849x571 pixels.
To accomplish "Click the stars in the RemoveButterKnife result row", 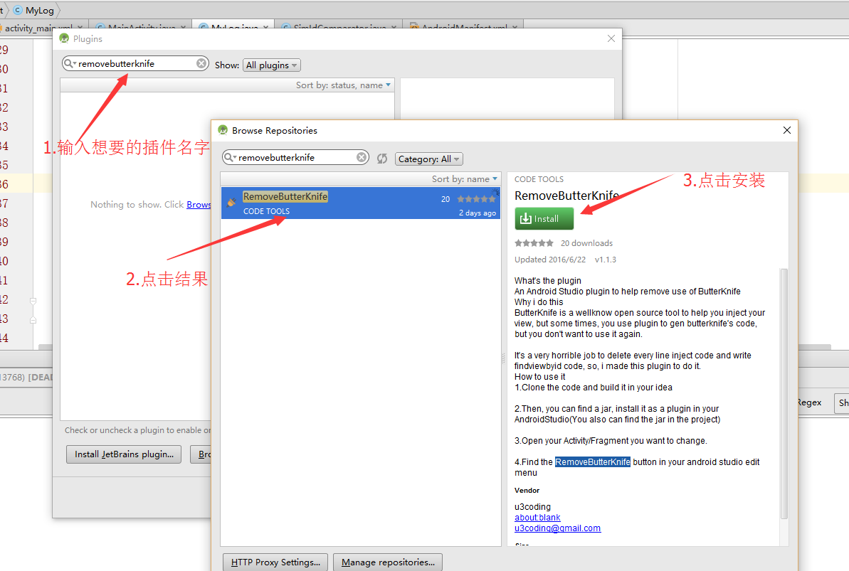I will click(x=475, y=199).
